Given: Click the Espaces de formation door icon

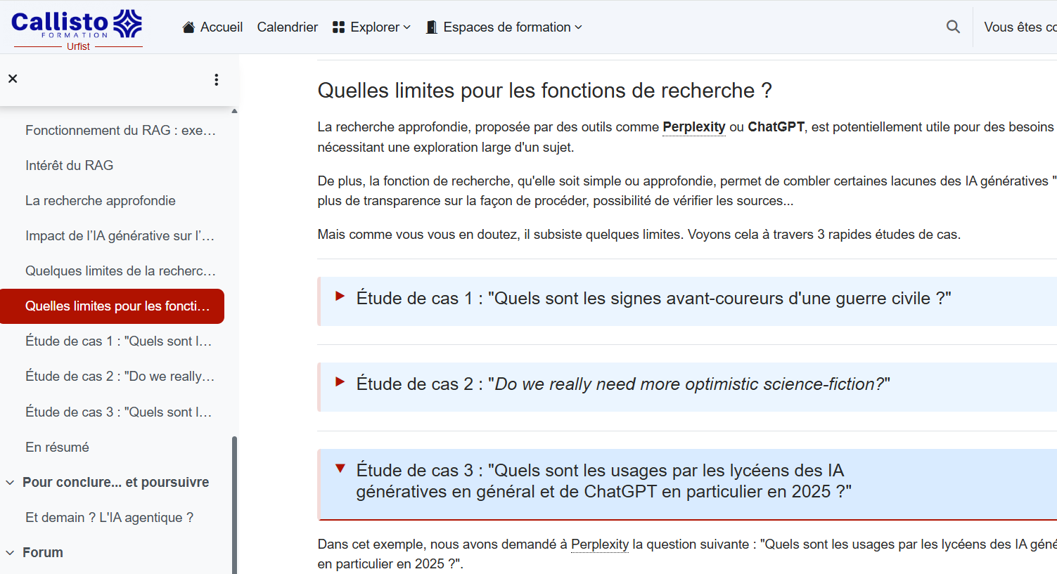Looking at the screenshot, I should pyautogui.click(x=432, y=27).
